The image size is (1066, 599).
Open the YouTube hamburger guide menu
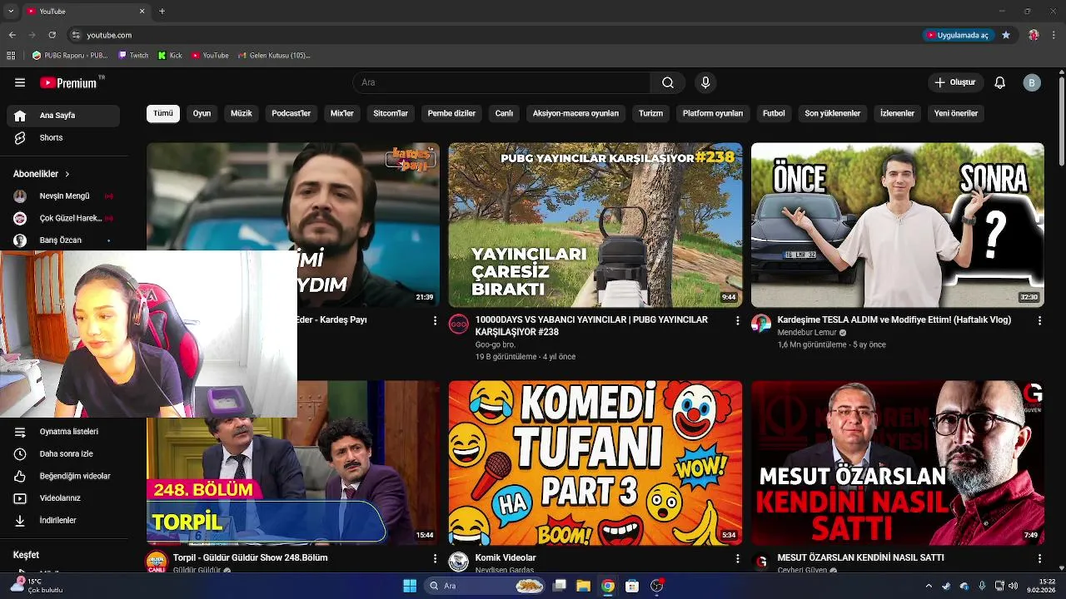point(20,82)
